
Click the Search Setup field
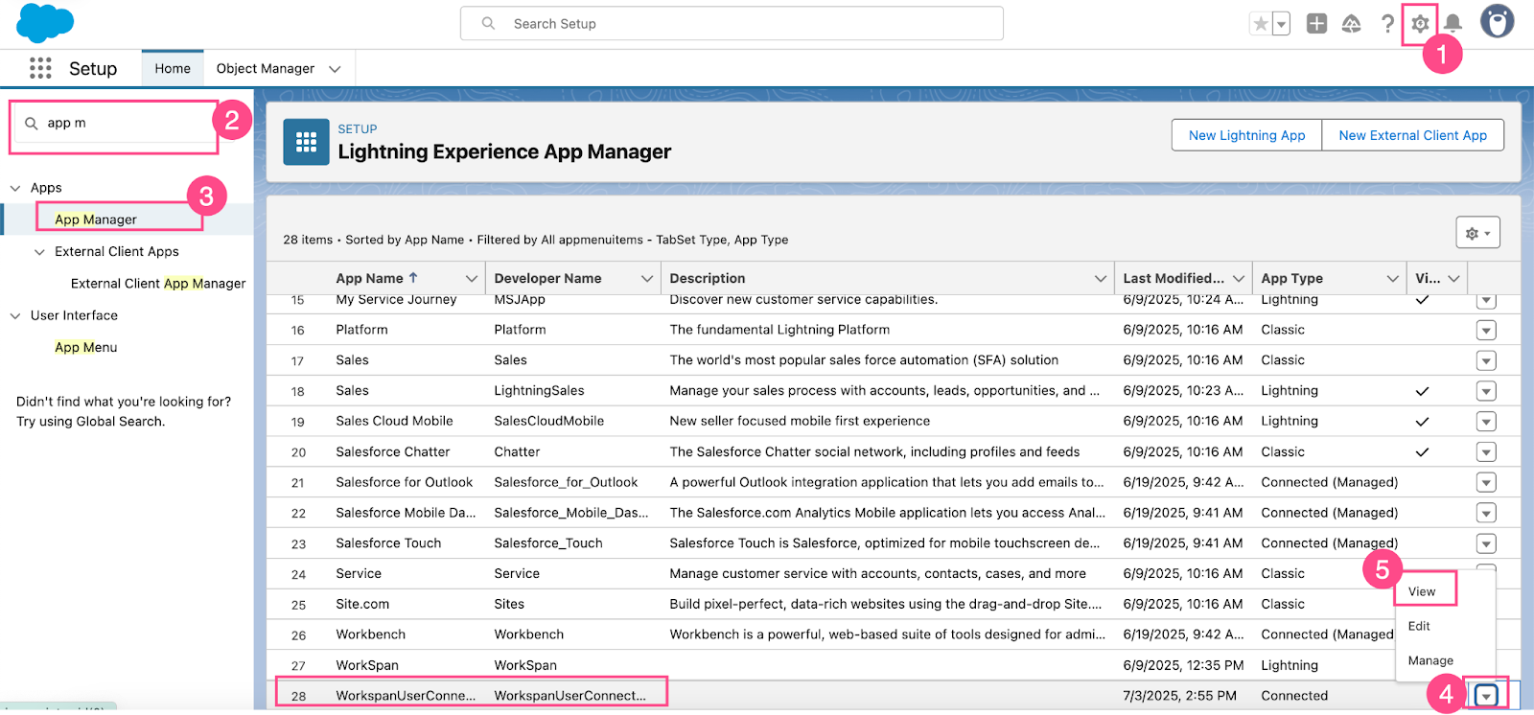(x=732, y=24)
